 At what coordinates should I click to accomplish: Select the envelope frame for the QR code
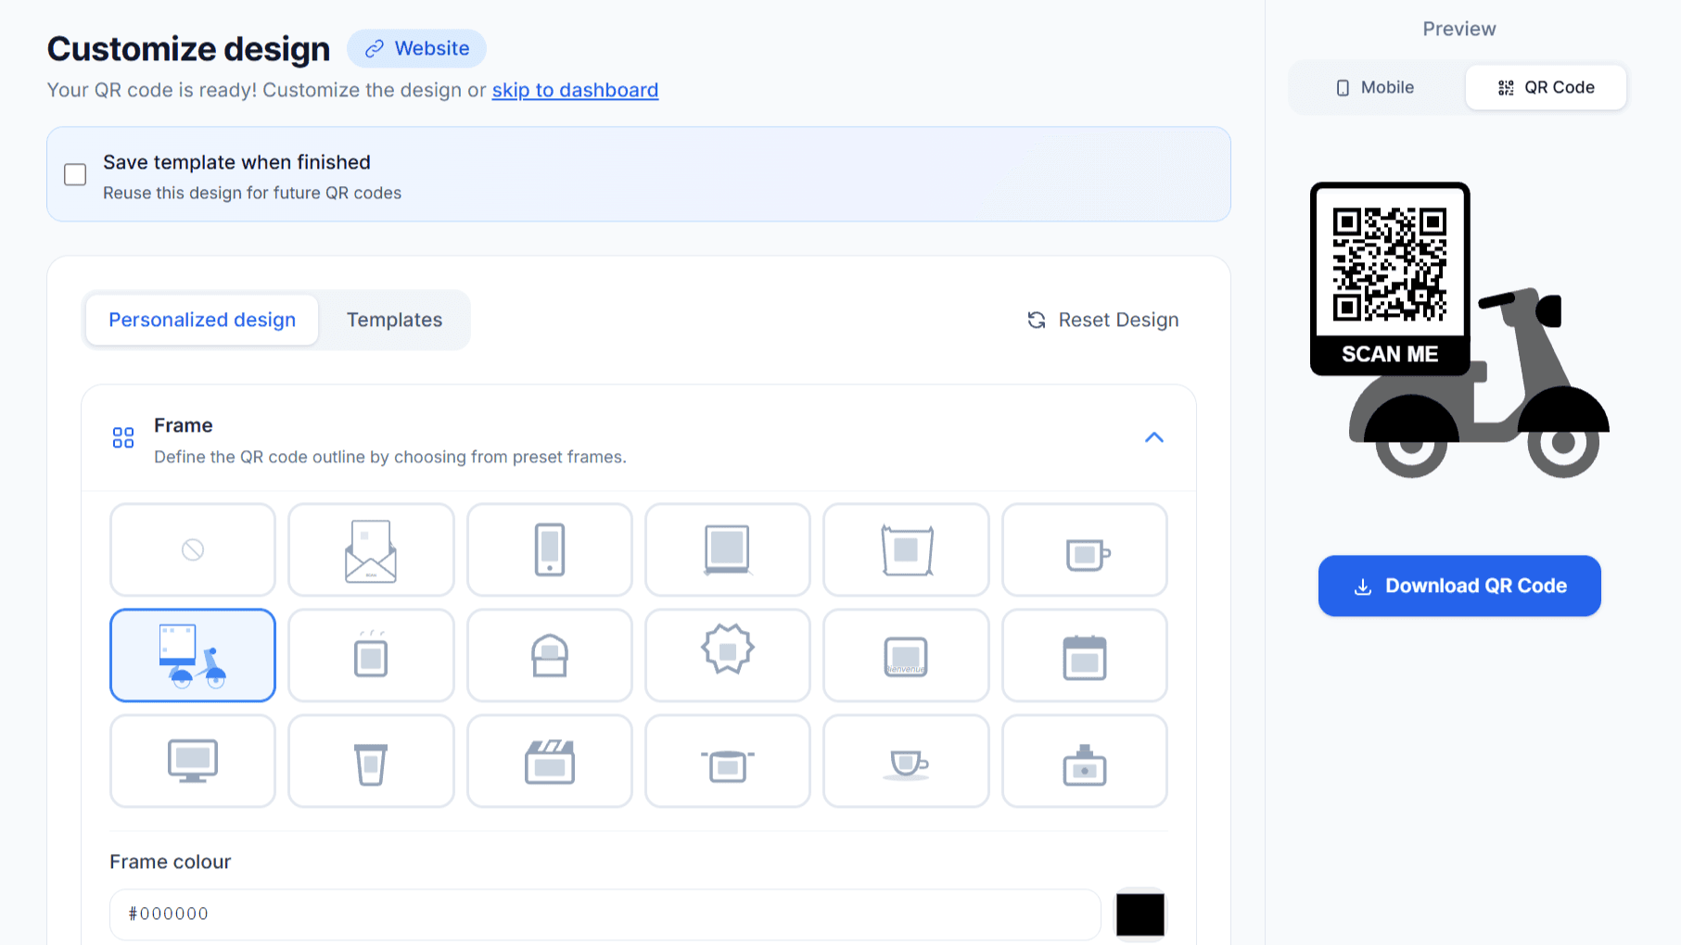point(371,549)
